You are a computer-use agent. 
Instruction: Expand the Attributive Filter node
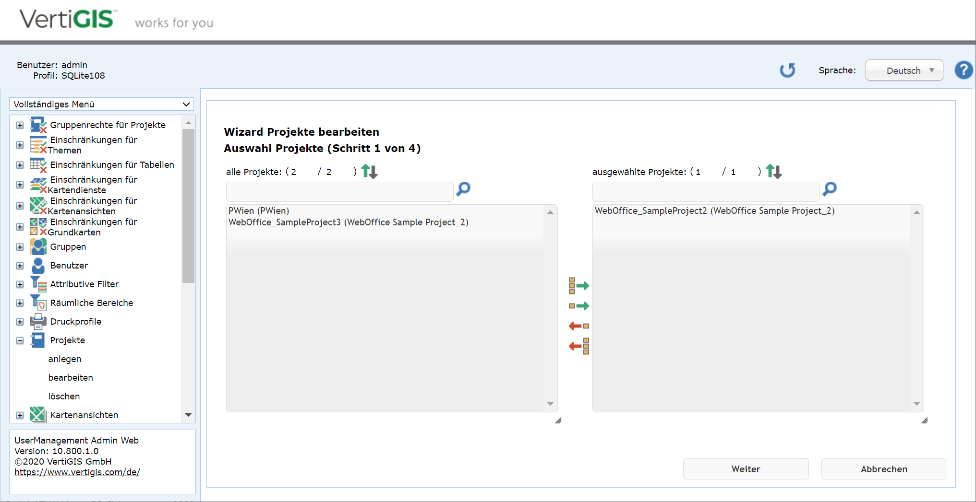point(20,284)
